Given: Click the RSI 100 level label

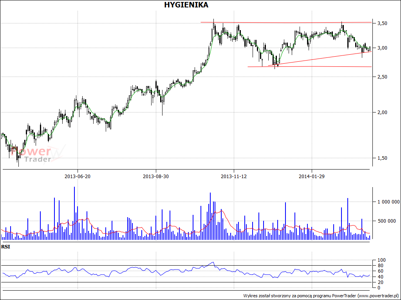Looking at the screenshot, I should (381, 260).
